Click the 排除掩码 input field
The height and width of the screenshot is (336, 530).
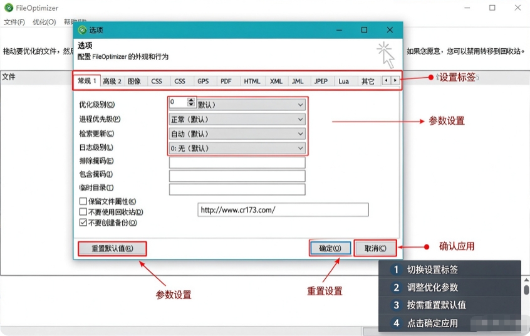237,162
